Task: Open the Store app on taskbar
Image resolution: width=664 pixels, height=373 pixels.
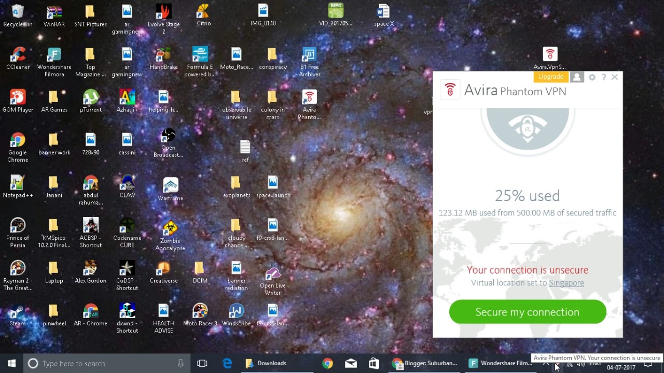Action: point(374,363)
